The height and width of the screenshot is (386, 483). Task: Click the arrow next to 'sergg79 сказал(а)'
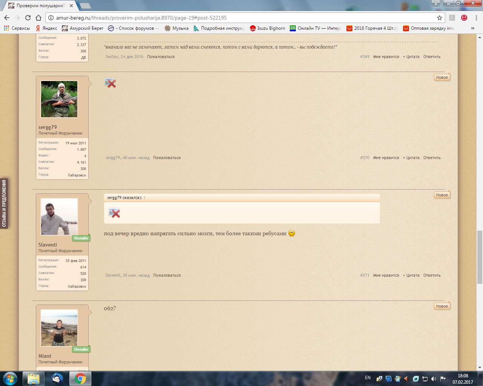(145, 198)
